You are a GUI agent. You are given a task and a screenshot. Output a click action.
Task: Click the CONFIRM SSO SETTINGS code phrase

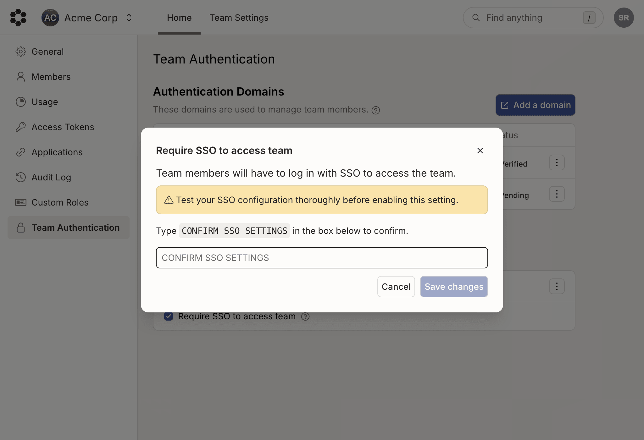pos(235,231)
